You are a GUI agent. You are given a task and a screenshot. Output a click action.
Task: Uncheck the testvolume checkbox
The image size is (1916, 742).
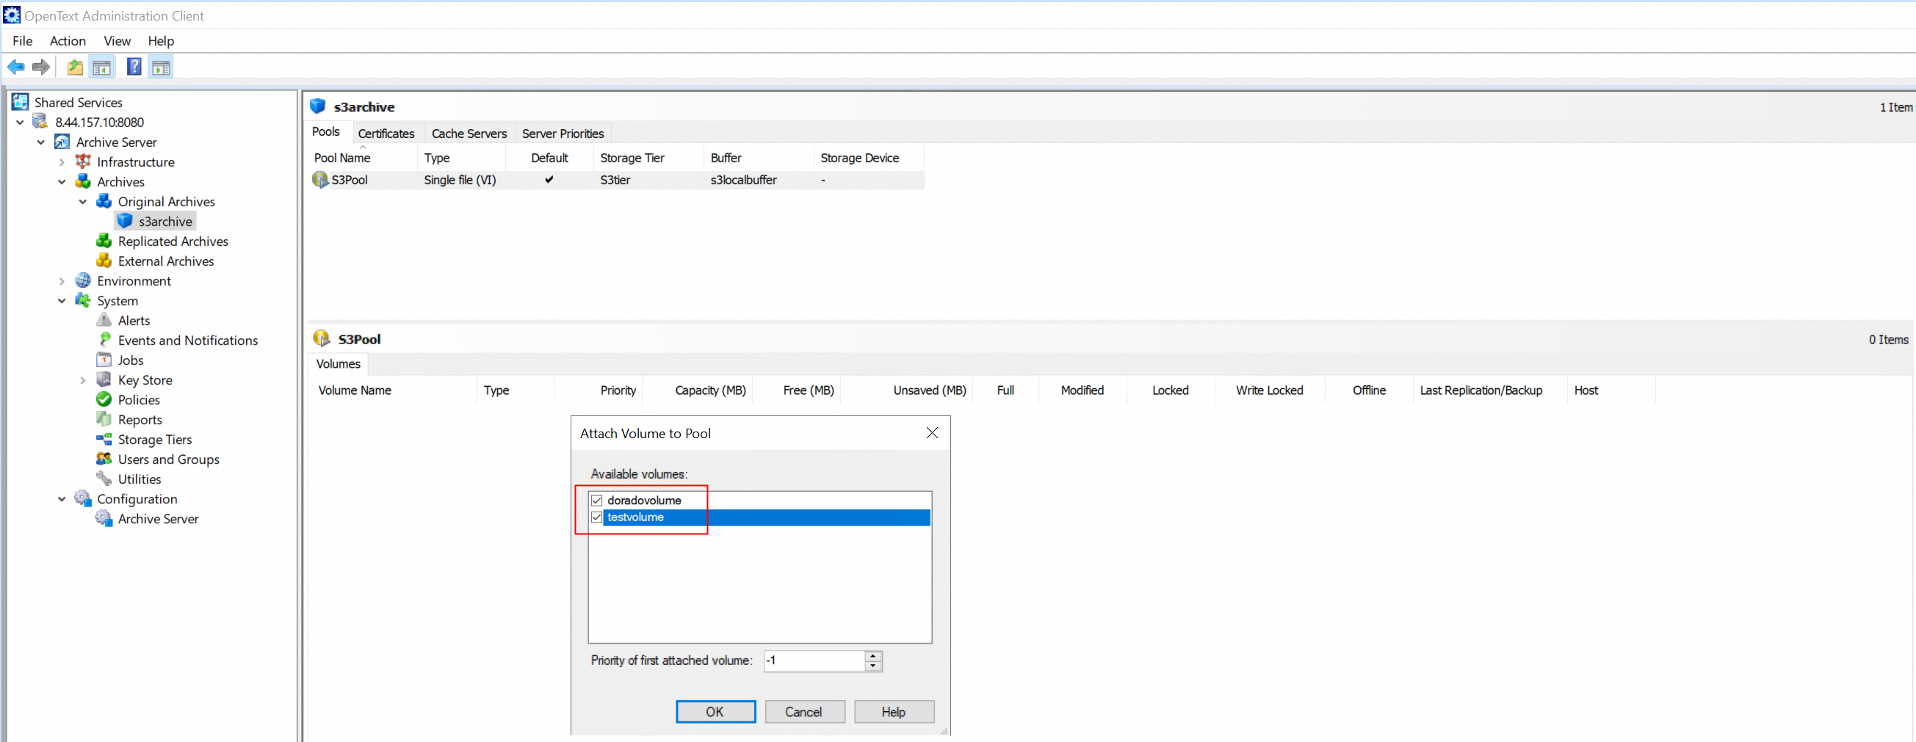tap(596, 517)
